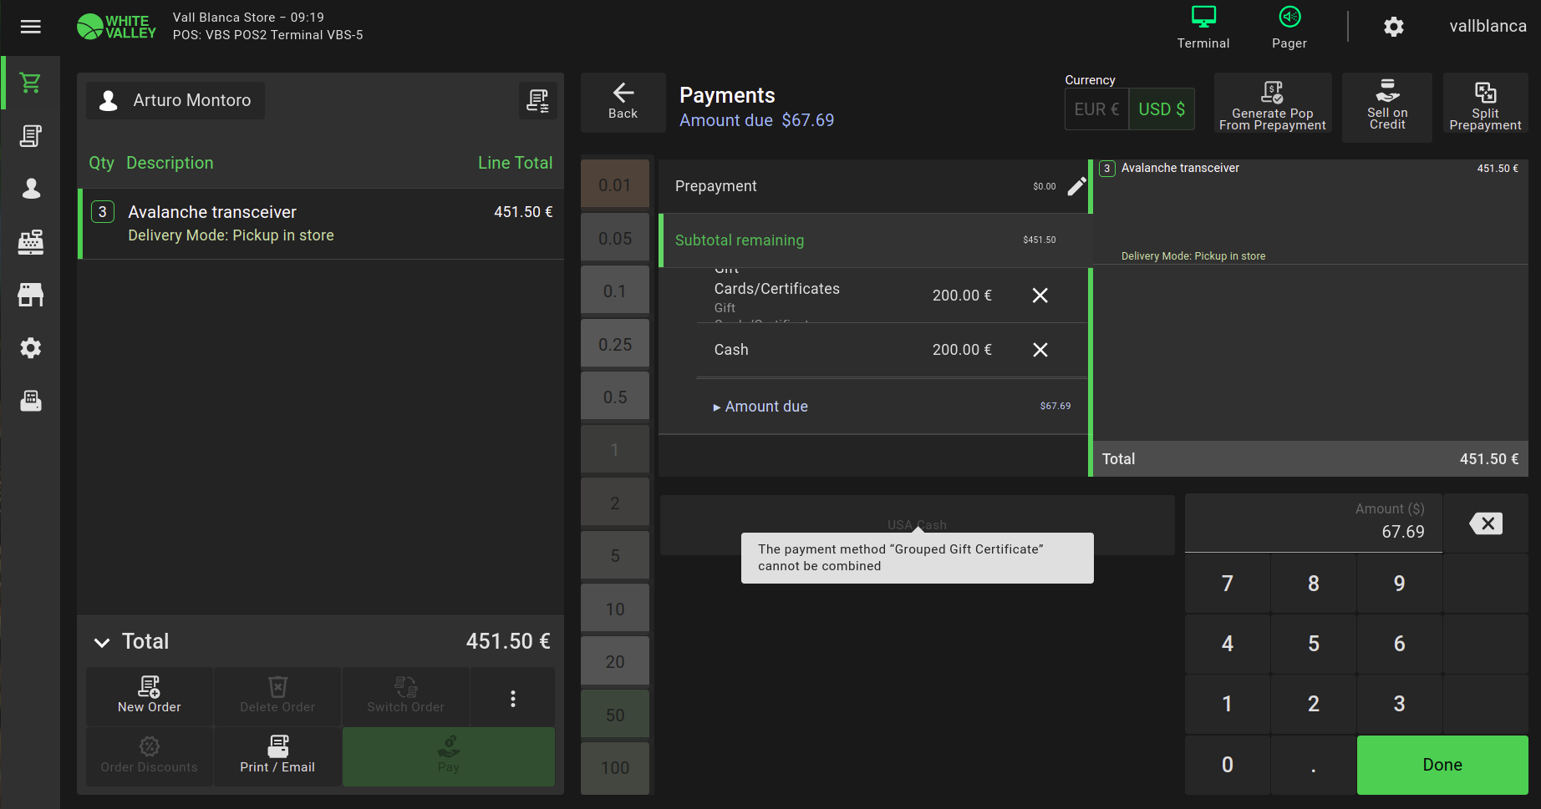Image resolution: width=1541 pixels, height=809 pixels.
Task: Select the Avalanche transceiver order line
Action: (321, 224)
